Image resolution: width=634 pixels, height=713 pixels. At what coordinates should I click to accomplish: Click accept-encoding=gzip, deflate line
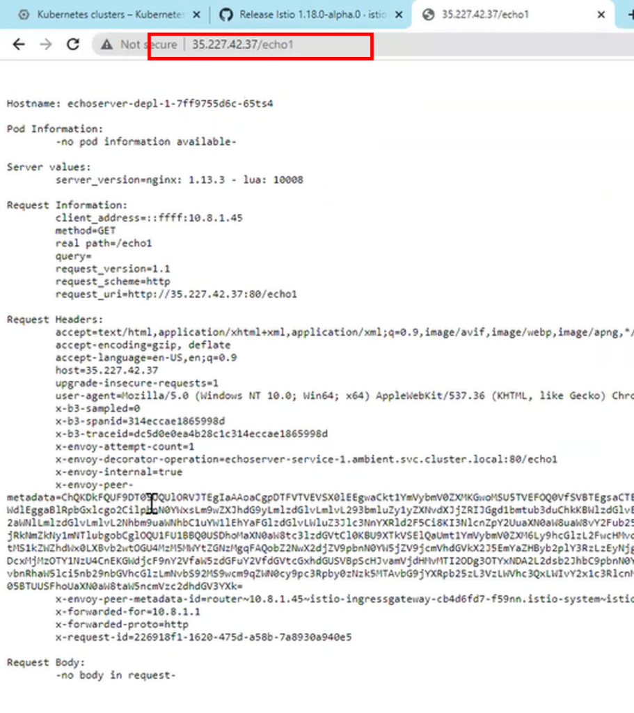tap(143, 345)
